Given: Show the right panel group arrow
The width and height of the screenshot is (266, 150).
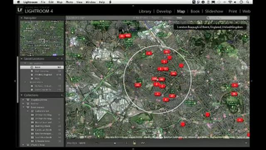Looking at the screenshot, I should point(251,81).
